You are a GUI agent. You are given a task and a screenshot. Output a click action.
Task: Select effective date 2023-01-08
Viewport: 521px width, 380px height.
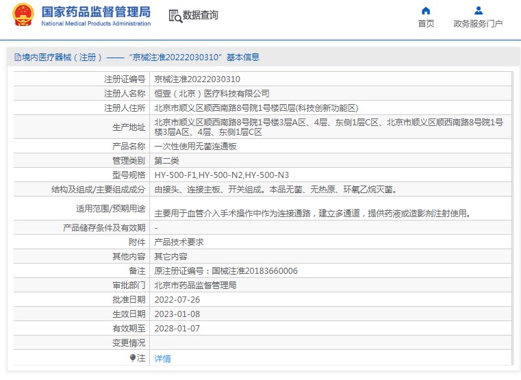(x=177, y=314)
